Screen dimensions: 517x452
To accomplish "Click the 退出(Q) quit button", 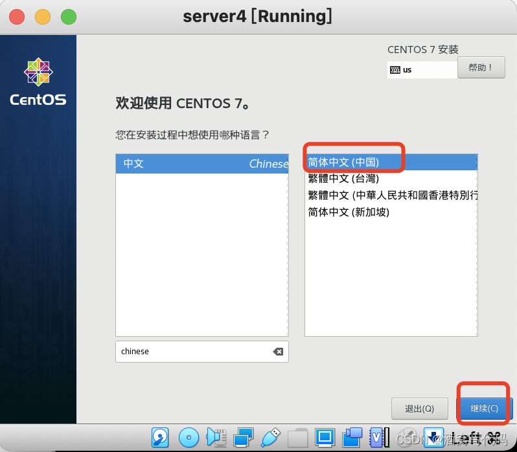I will [x=419, y=409].
